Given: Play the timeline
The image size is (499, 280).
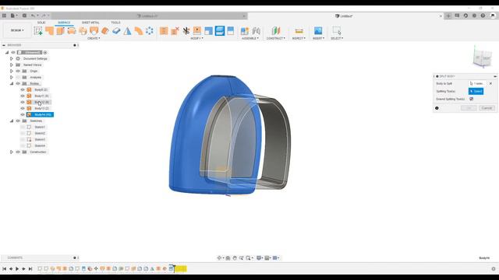Looking at the screenshot, I should [17, 269].
